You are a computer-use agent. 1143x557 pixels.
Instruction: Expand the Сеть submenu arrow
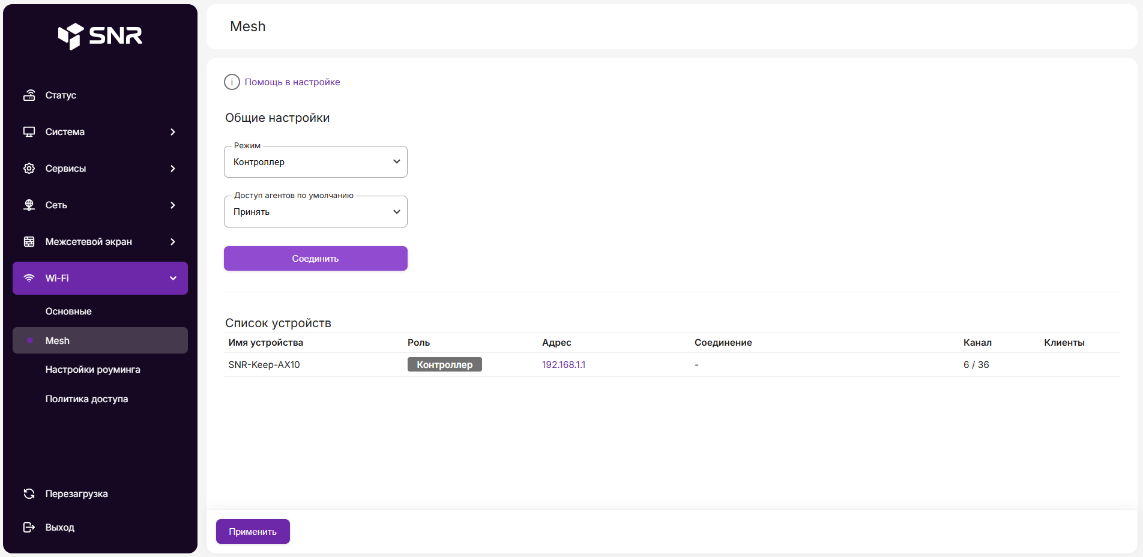pyautogui.click(x=173, y=205)
